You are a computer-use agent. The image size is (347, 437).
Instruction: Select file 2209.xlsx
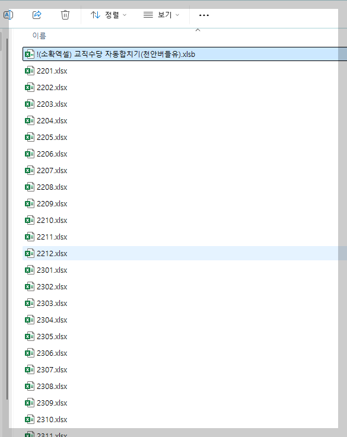point(52,204)
